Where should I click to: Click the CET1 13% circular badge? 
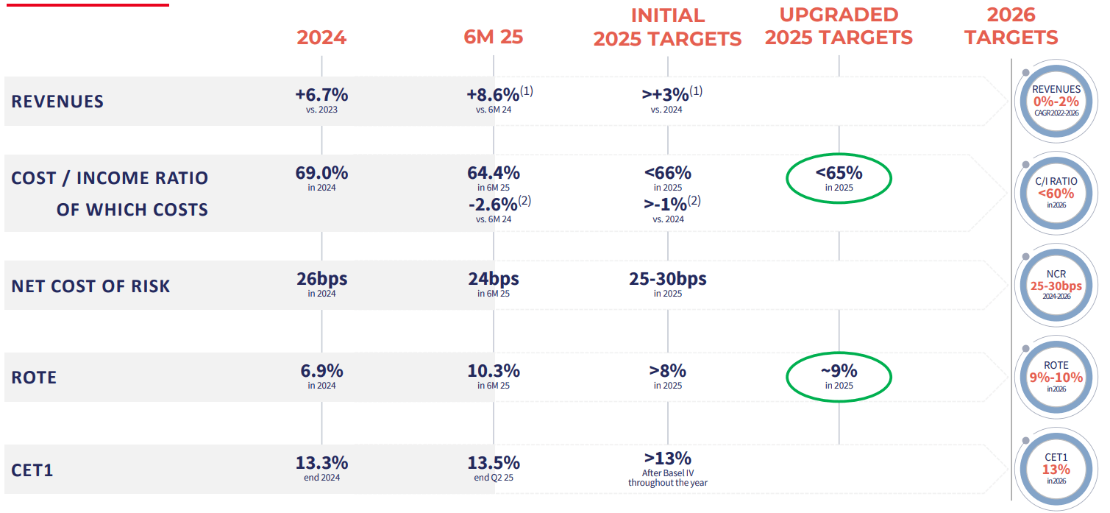pos(1056,469)
